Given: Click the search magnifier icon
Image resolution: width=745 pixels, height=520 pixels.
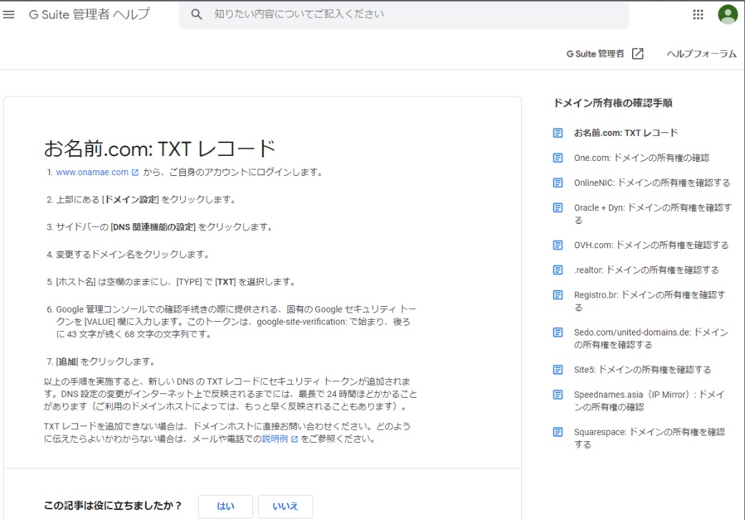Looking at the screenshot, I should click(196, 14).
